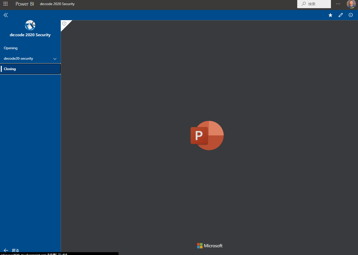Click the de:code 2020 Security sidebar title
The height and width of the screenshot is (255, 358).
(x=30, y=35)
